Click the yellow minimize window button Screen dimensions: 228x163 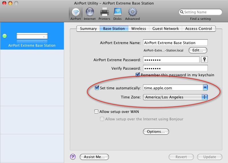click(10, 3)
